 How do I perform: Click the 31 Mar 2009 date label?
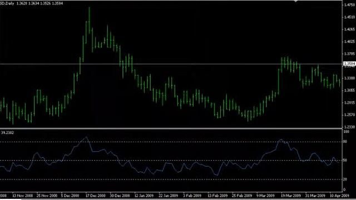coord(315,196)
